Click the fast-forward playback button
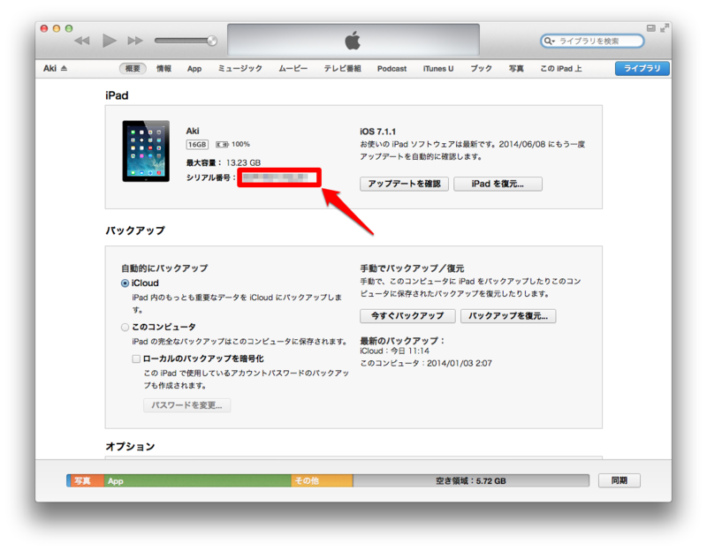 135,41
